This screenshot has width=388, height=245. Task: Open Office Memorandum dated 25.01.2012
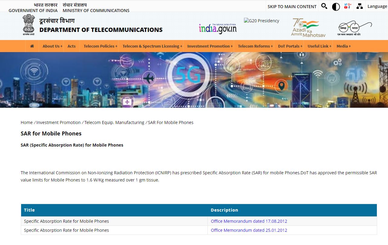tap(249, 230)
